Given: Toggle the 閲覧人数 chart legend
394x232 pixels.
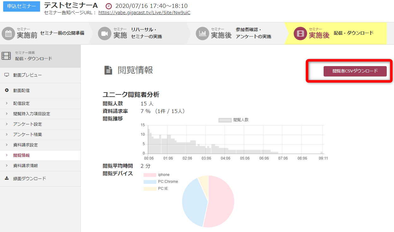Looking at the screenshot, I should click(x=233, y=120).
